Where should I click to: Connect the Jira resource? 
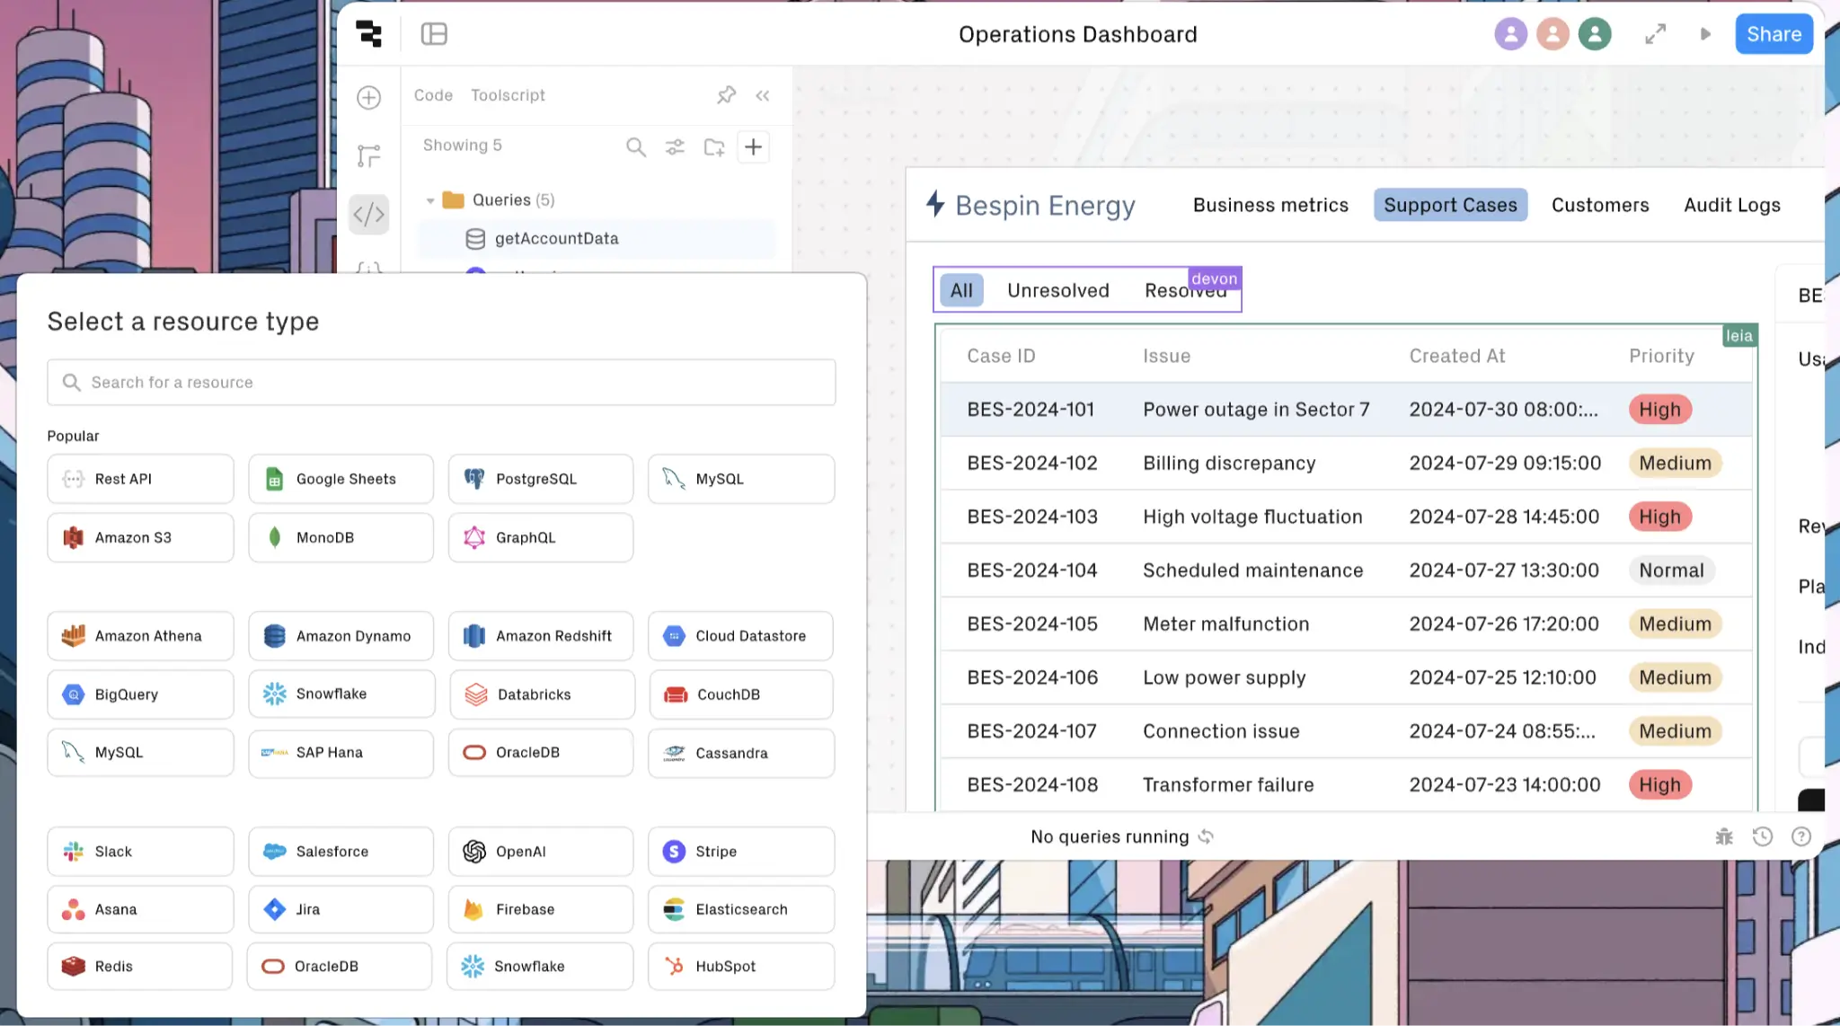coord(341,909)
